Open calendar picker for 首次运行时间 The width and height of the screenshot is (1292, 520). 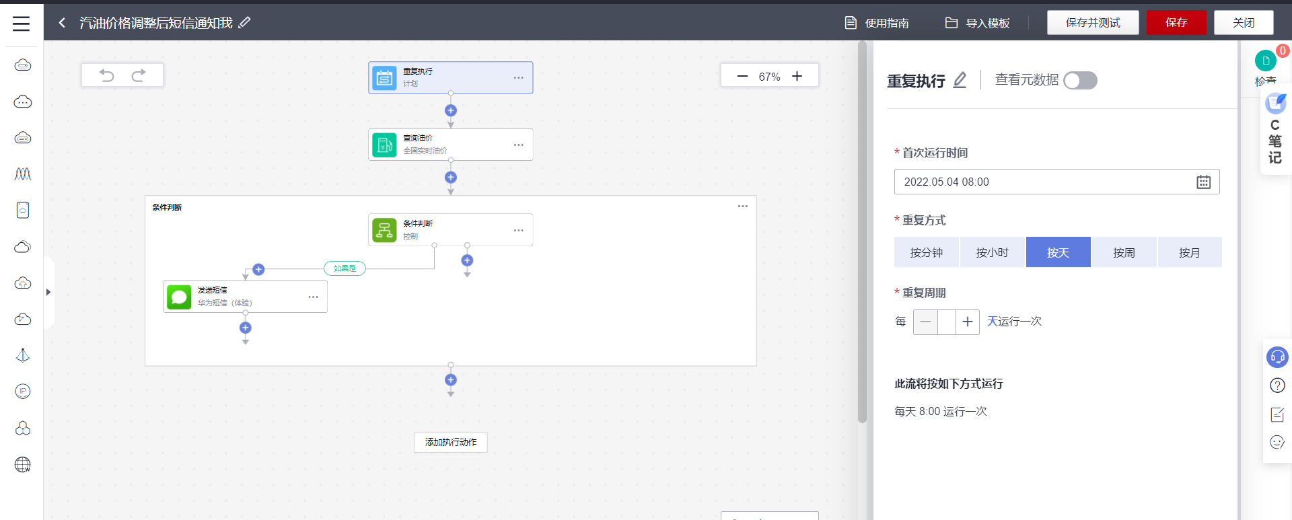coord(1204,182)
